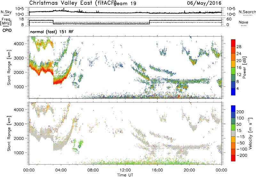
Task: Click the '60' Nave axis tick
Action: [229, 19]
